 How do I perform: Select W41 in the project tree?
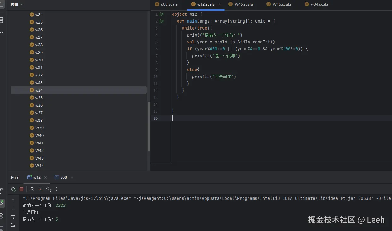point(79,143)
